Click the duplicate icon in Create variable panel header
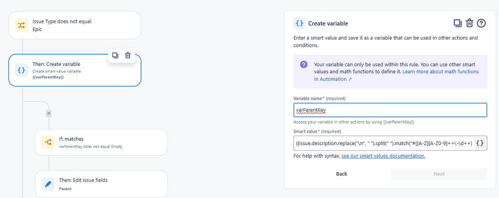Image resolution: width=499 pixels, height=198 pixels. click(x=457, y=23)
